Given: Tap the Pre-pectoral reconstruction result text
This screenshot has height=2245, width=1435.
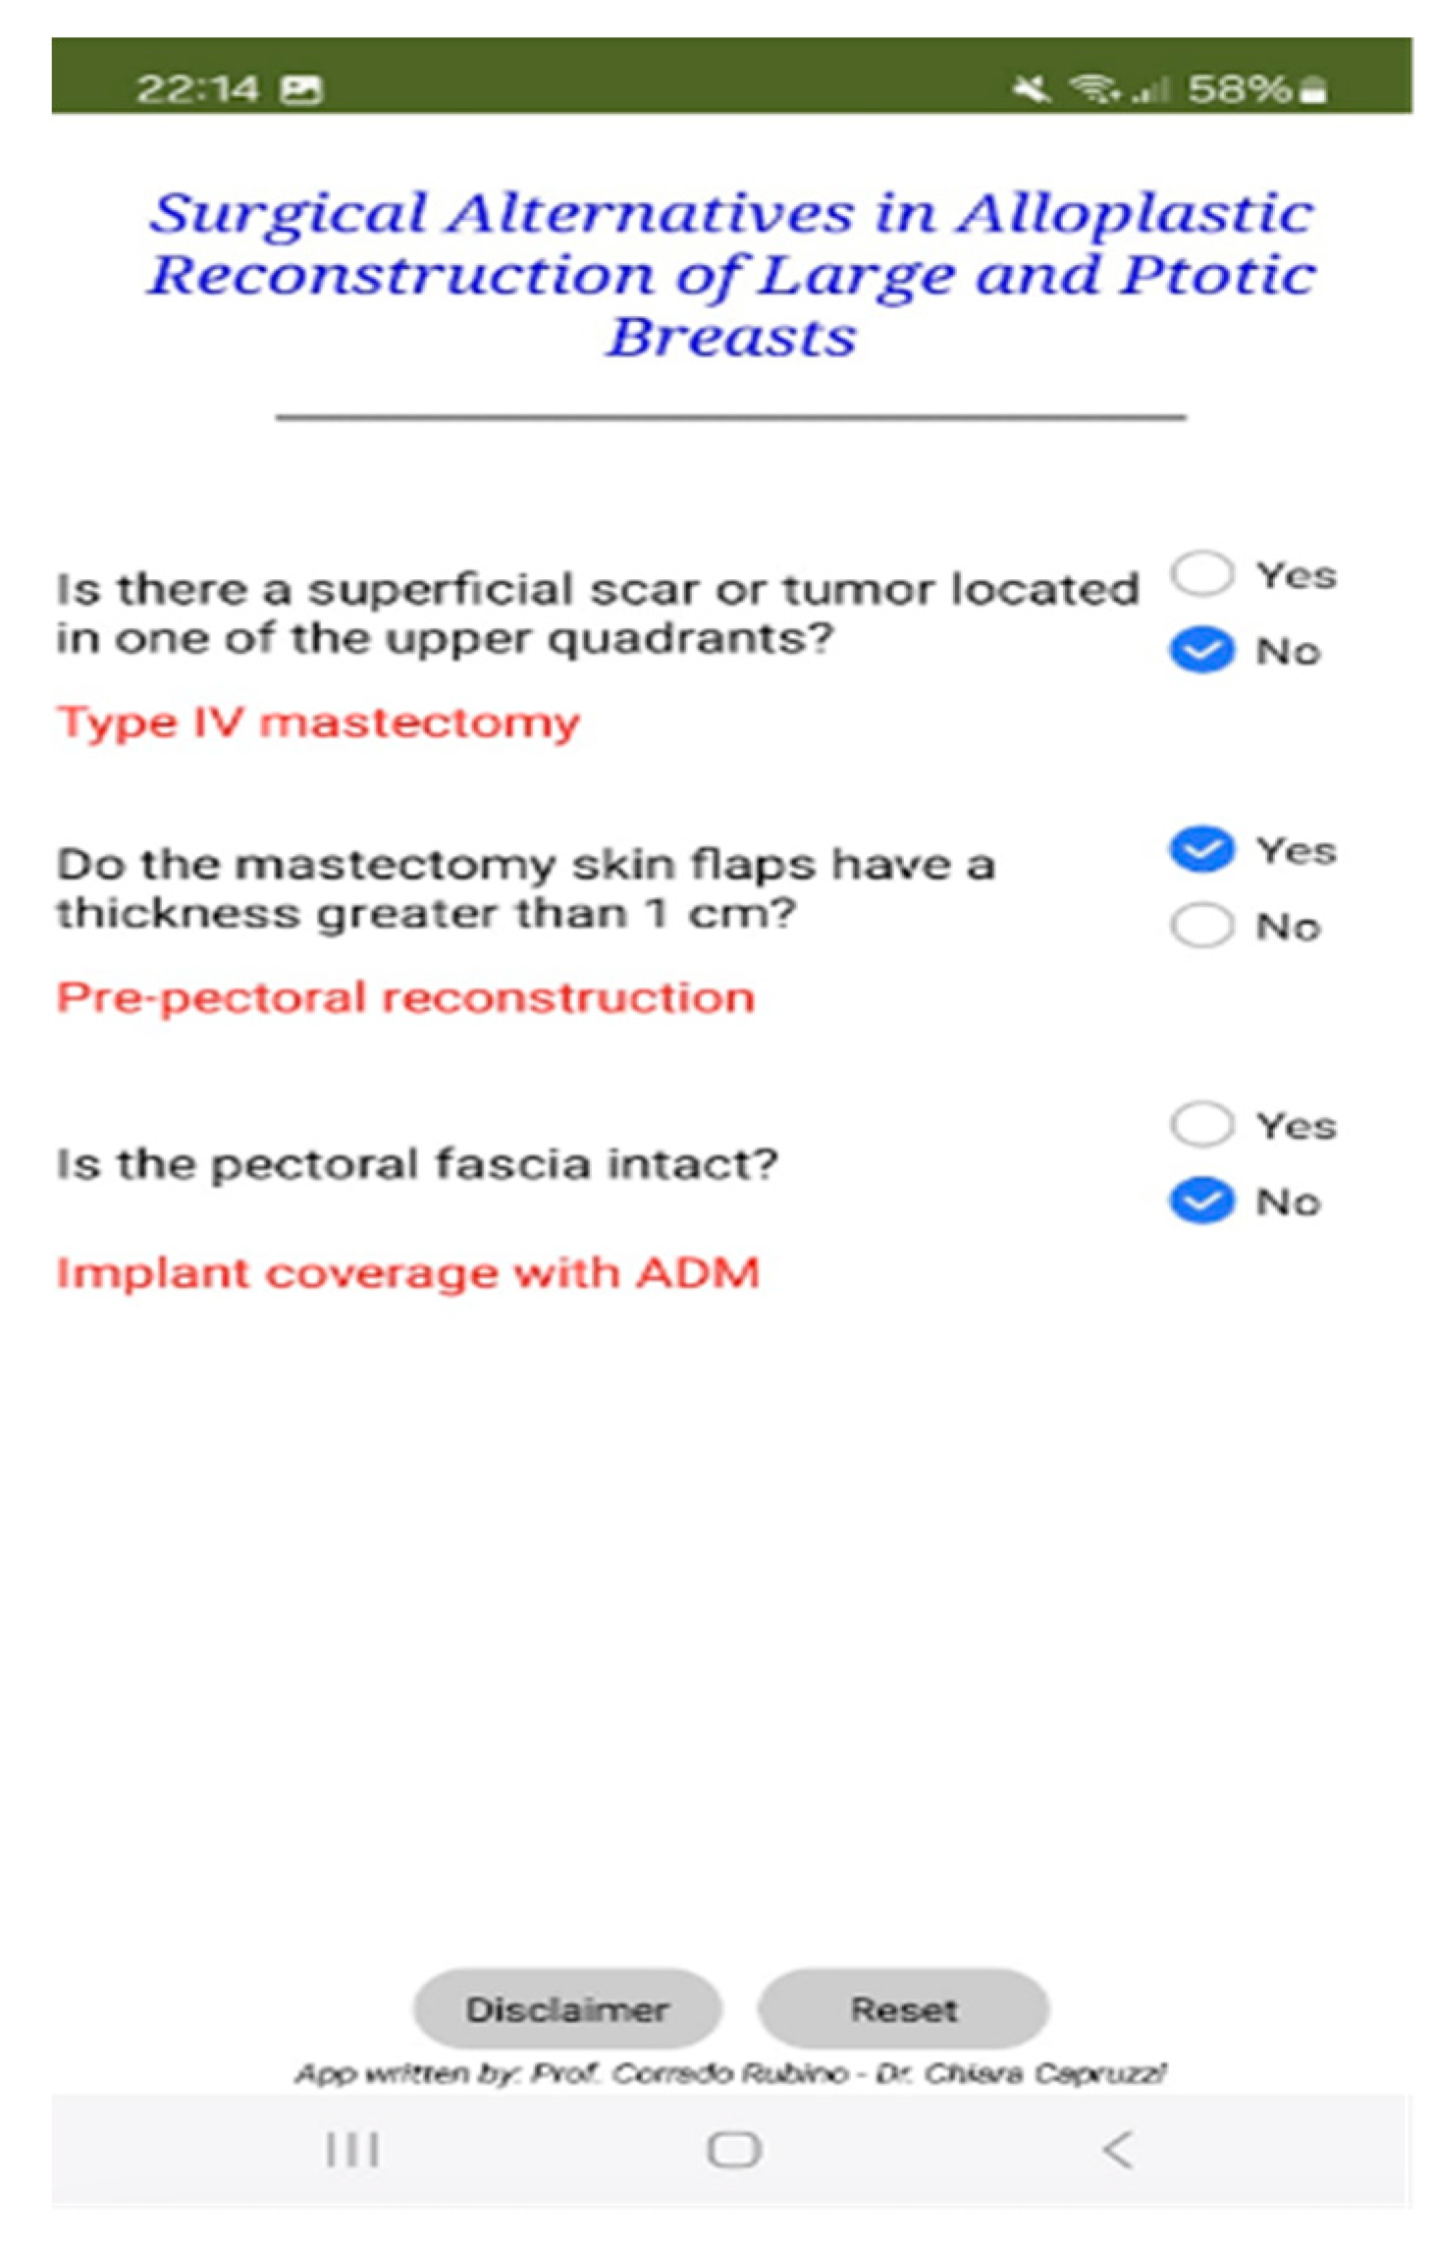Looking at the screenshot, I should tap(405, 997).
